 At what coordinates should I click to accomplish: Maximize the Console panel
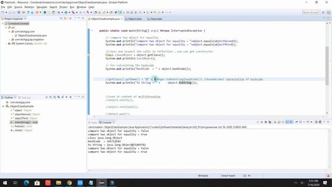click(x=328, y=122)
